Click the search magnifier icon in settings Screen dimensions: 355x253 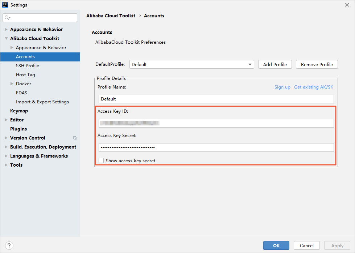click(7, 18)
